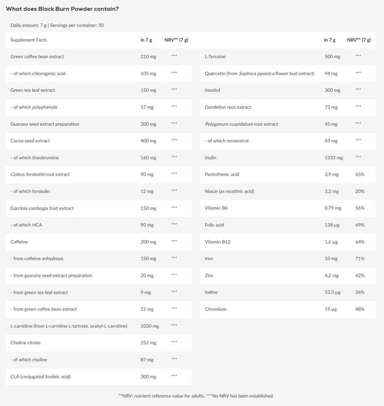
Task: Select the L-carnitine 1020 mg amount
Action: coord(150,326)
